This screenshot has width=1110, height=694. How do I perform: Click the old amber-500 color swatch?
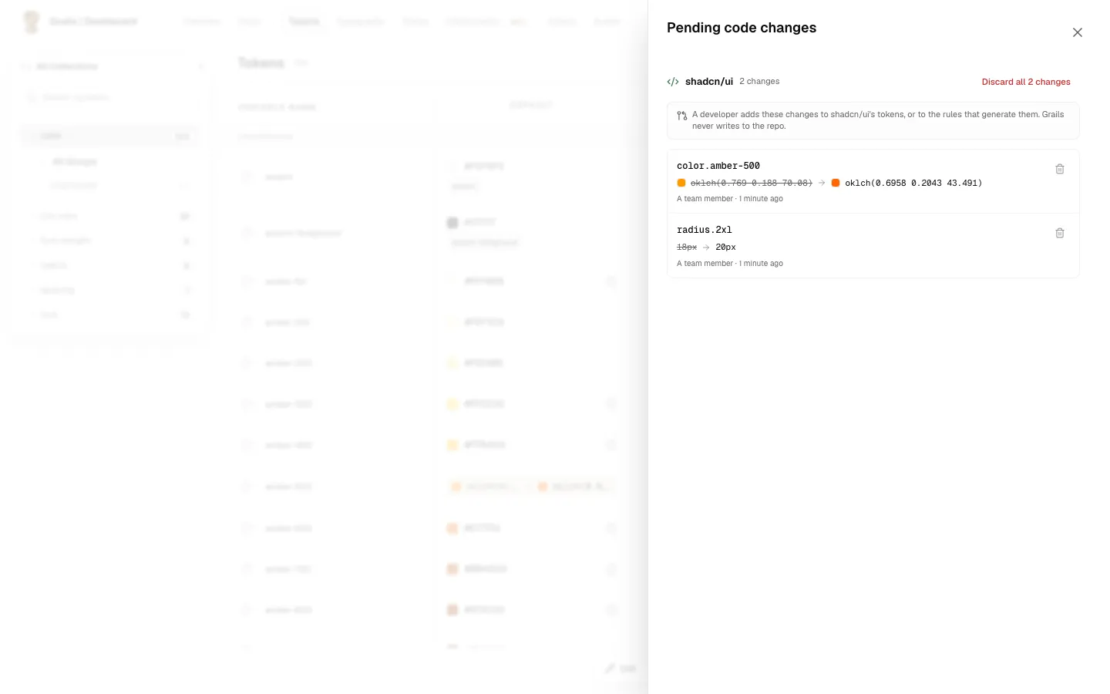tap(681, 183)
